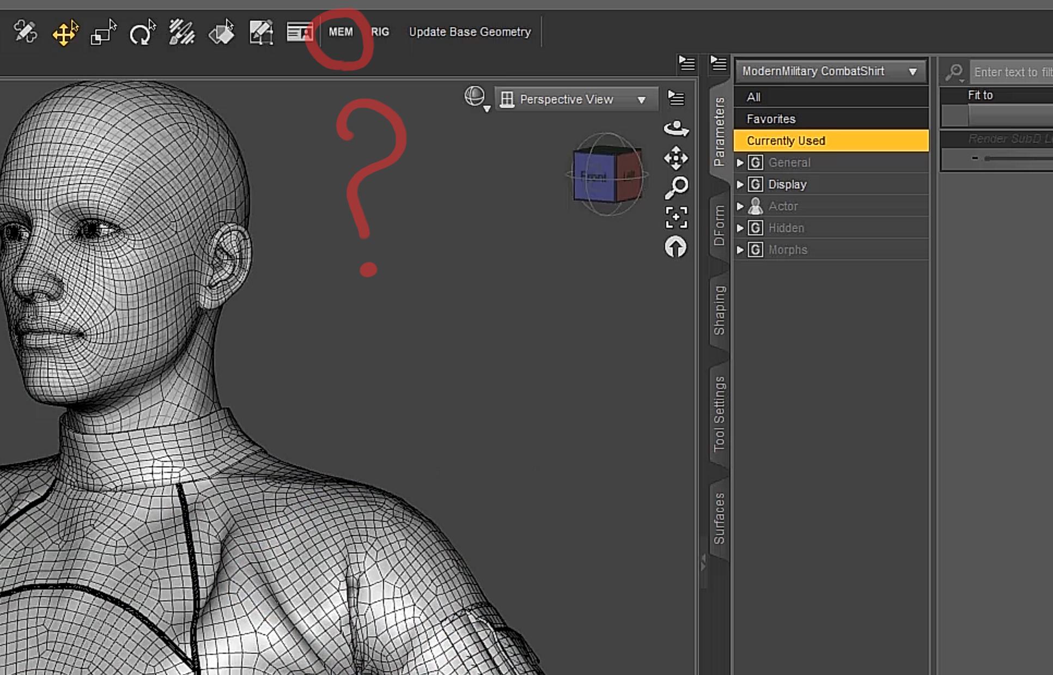
Task: Click the parameter filter text field
Action: [1011, 72]
